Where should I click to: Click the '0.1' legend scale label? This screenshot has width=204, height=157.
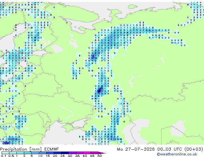click(4, 156)
